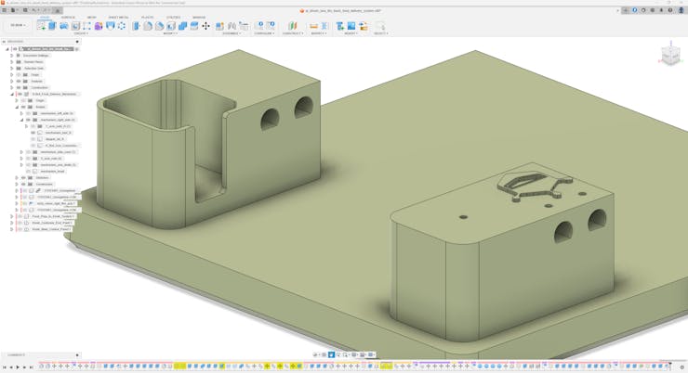Switch to the Sheet Metal tab

118,17
